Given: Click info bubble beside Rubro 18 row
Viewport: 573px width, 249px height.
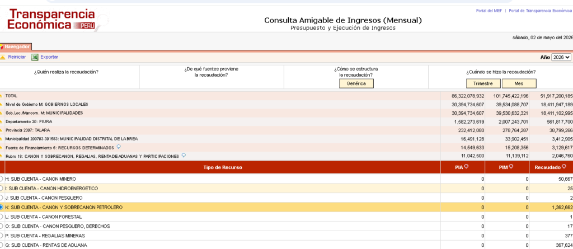Looking at the screenshot, I should 184,156.
